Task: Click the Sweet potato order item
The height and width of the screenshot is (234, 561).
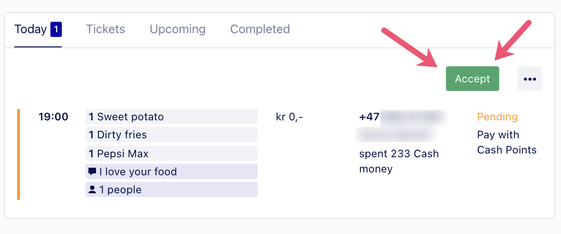Action: (171, 117)
